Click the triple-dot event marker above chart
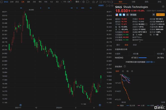Screen dimensions: 166x110 83,8
